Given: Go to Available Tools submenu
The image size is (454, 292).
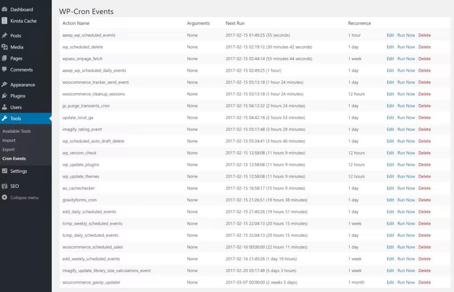Looking at the screenshot, I should point(16,131).
